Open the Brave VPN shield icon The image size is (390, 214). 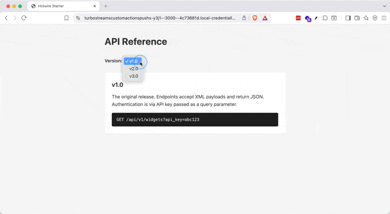coord(375,18)
